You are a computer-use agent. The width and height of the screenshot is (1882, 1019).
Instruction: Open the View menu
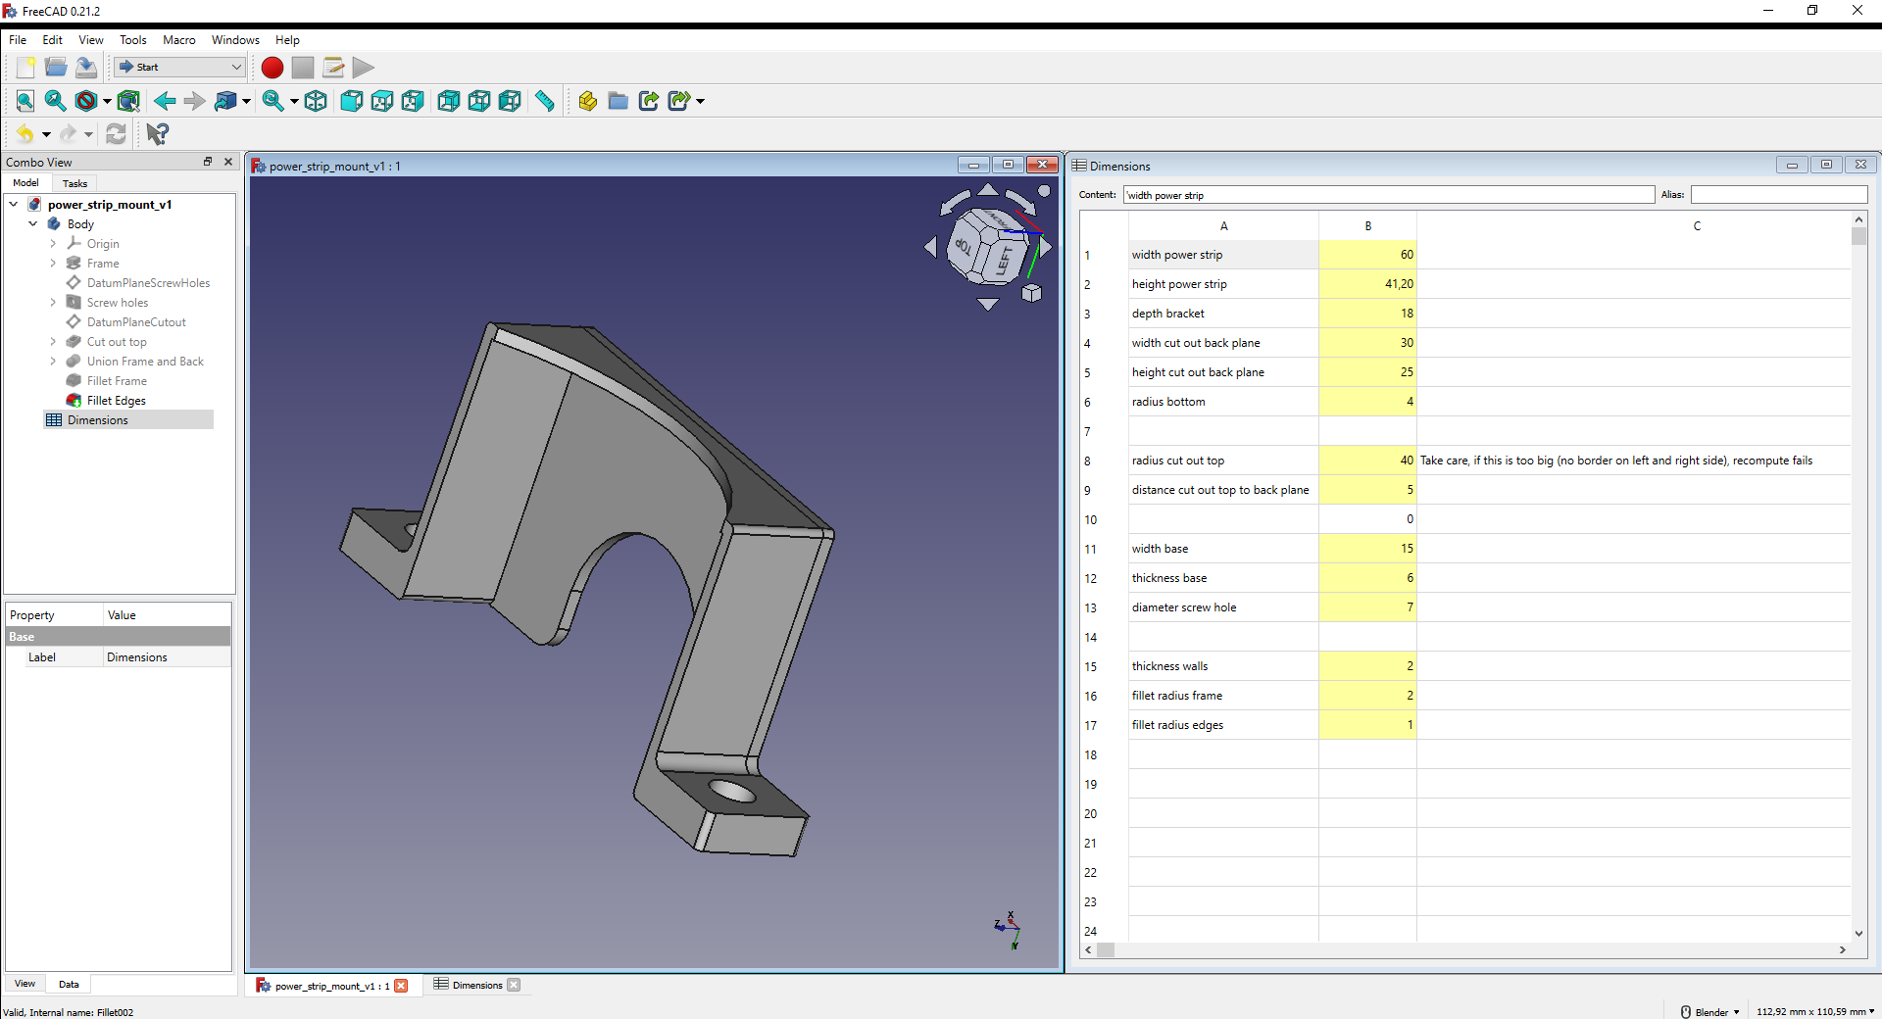tap(91, 40)
